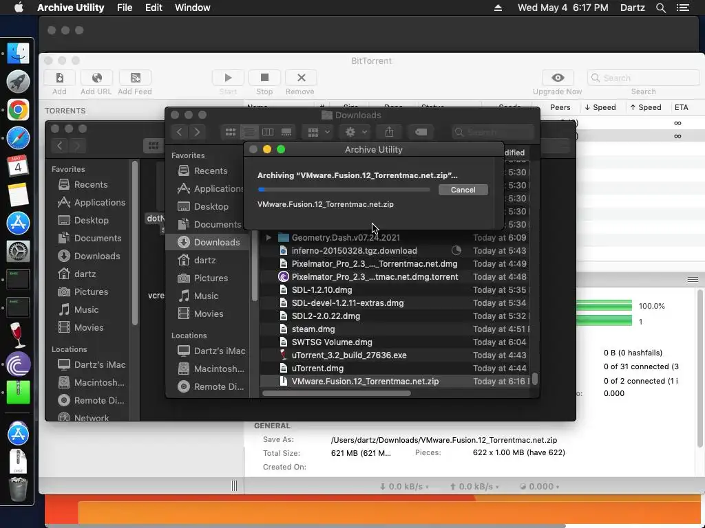This screenshot has height=528, width=705.
Task: Open BitTorrent purple swirl Dock icon
Action: tap(18, 364)
